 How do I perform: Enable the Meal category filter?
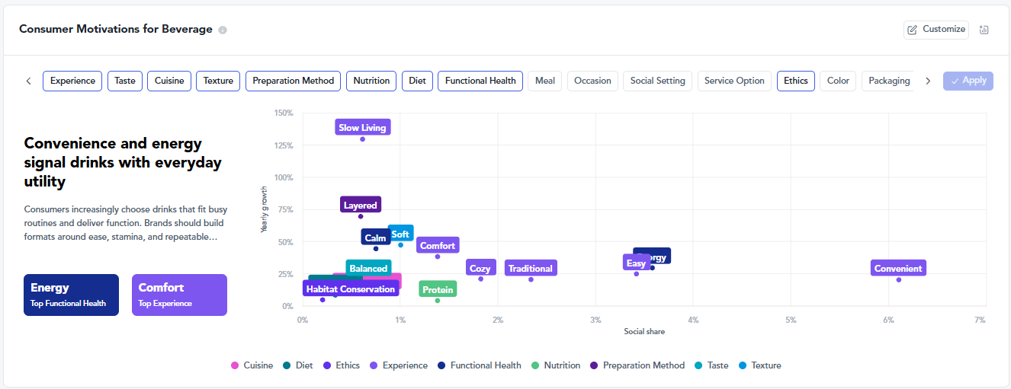[544, 81]
